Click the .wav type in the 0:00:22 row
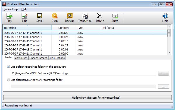175x110 pixels. pyautogui.click(x=80, y=33)
